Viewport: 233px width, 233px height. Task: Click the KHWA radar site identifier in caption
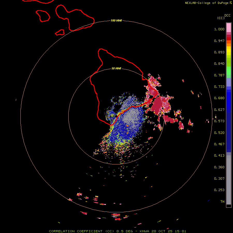[144, 231]
